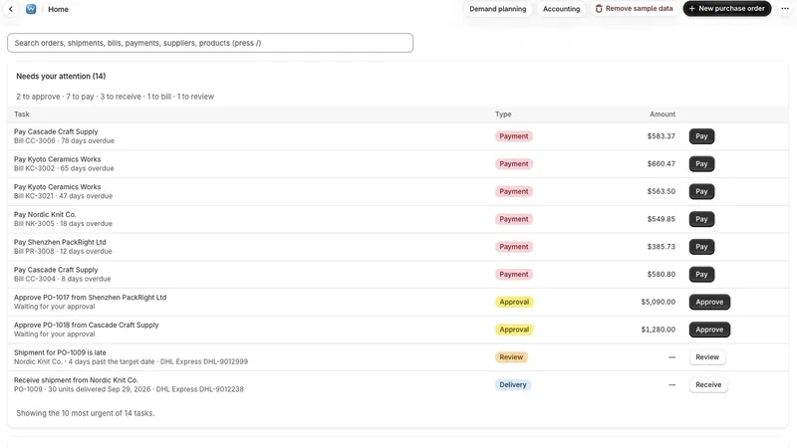Image resolution: width=797 pixels, height=448 pixels.
Task: Click the Type column header
Action: (503, 114)
